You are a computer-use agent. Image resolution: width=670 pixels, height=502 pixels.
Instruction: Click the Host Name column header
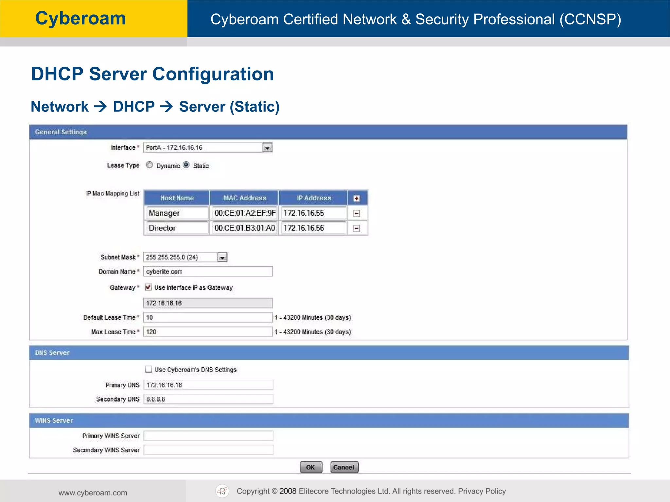177,198
